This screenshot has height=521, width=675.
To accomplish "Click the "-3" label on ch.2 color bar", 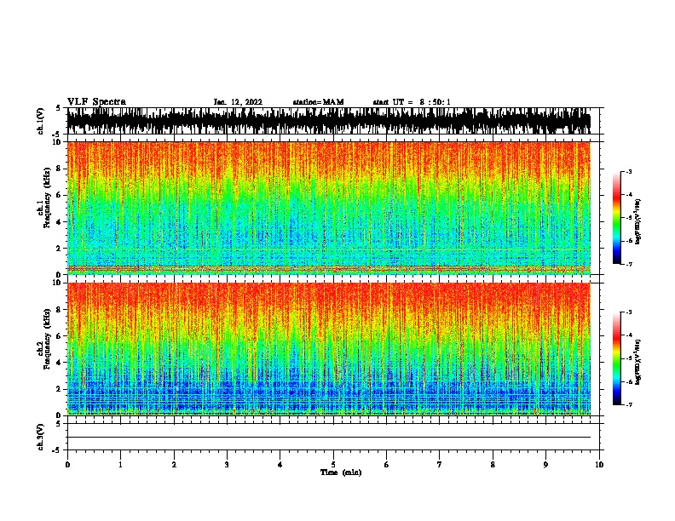I will point(628,312).
